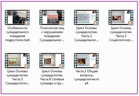Click file name Часть 6 Сетевые суициды
The width and height of the screenshot is (139, 96).
coord(52,77)
